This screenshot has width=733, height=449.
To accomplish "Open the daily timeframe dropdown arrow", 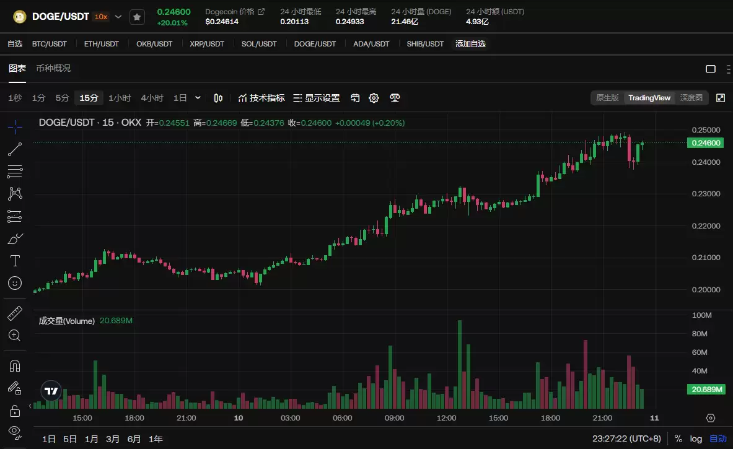I will click(197, 97).
